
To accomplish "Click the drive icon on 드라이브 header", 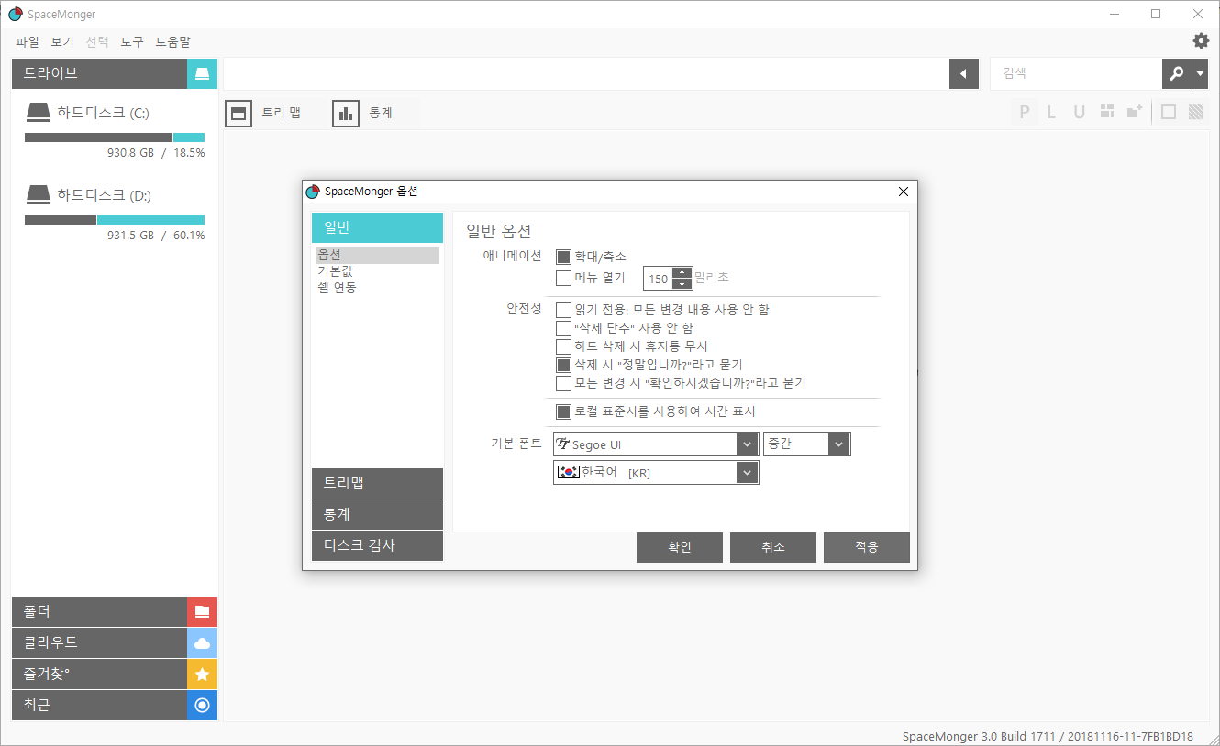I will 203,73.
